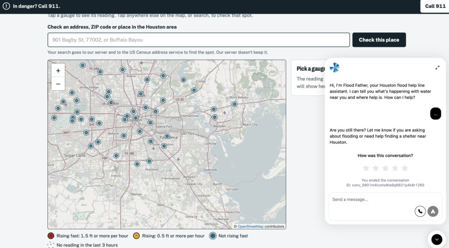This screenshot has width=449, height=248.
Task: Click the Flood Father pinwheel logo in chat
Action: (334, 68)
